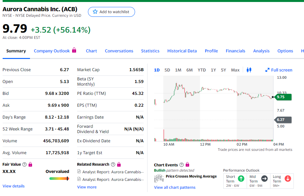Select the 1D chart range
The image size is (304, 196).
point(157,70)
